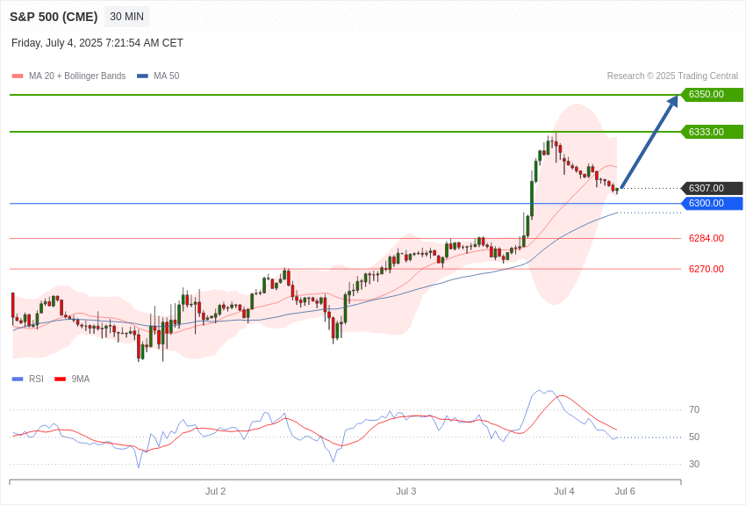
Task: Click the Jul 6 date axis label
Action: [x=625, y=491]
